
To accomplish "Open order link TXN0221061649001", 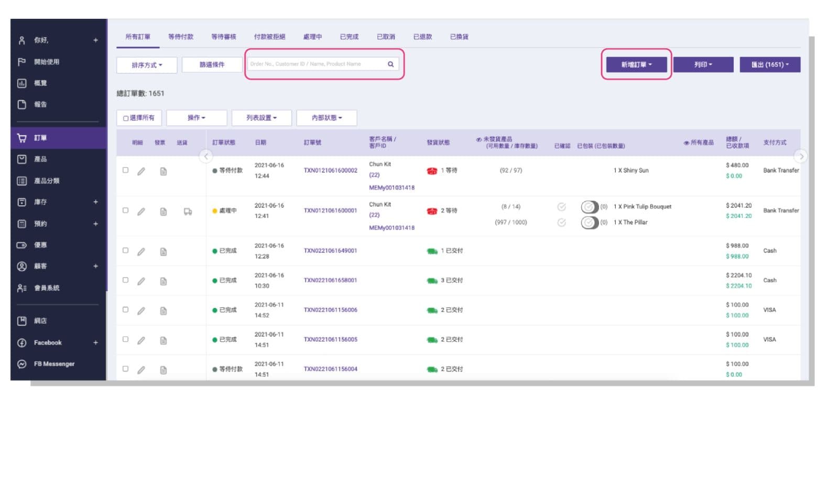I will 331,250.
